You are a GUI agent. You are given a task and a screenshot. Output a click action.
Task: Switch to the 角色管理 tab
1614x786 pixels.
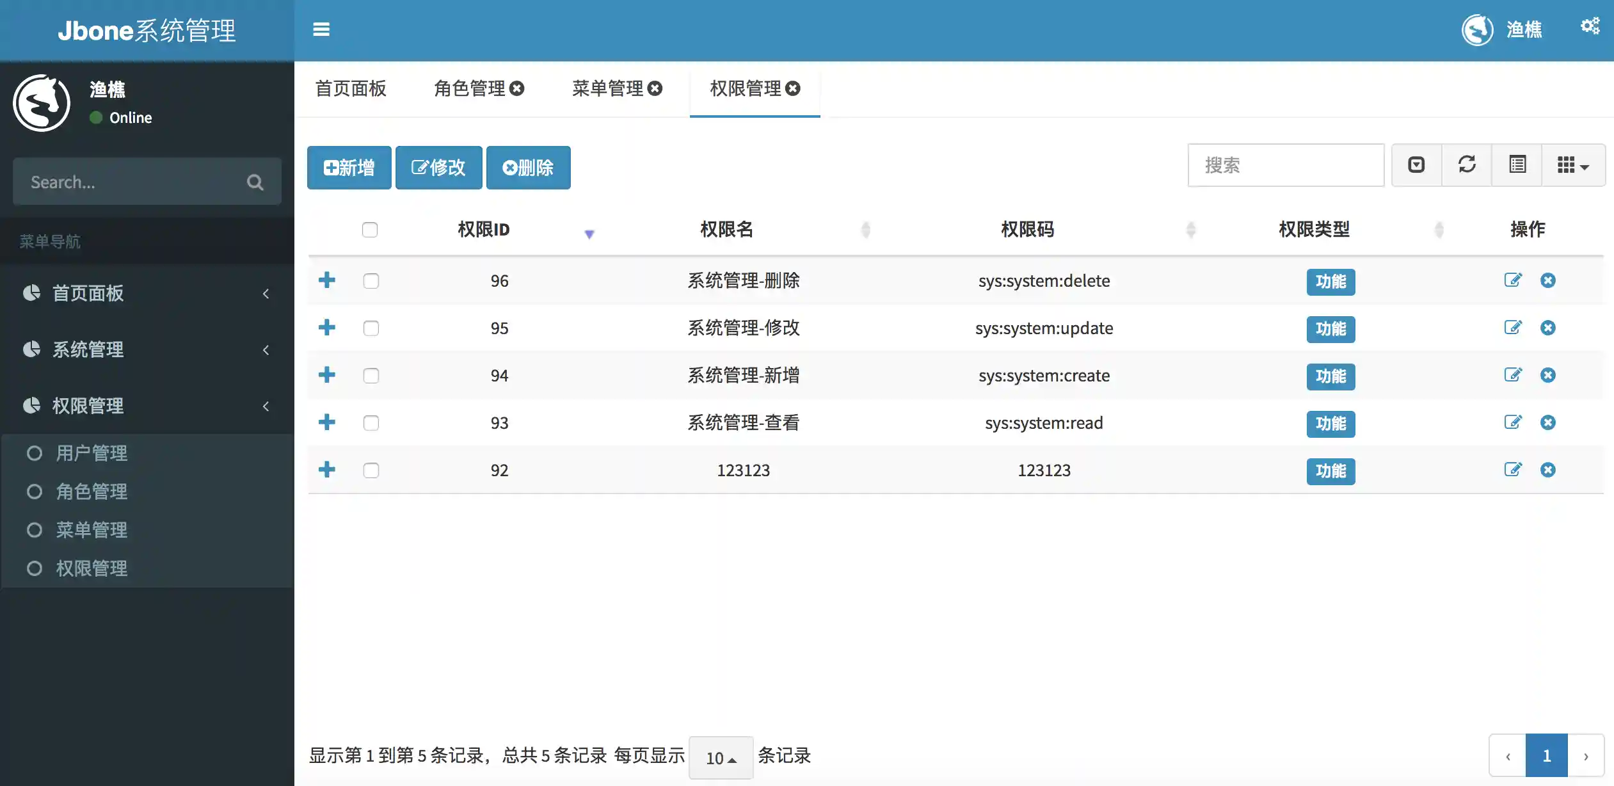[x=470, y=88]
